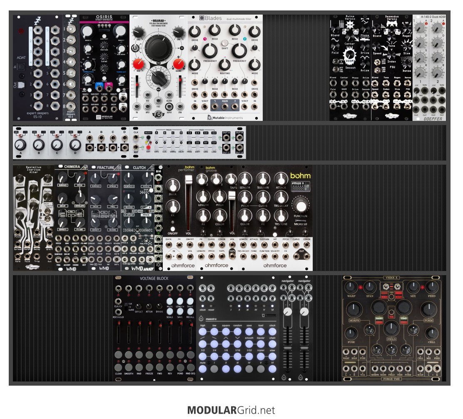Click the WARP knob on VHIKK X
This screenshot has width=463, height=419.
click(351, 287)
